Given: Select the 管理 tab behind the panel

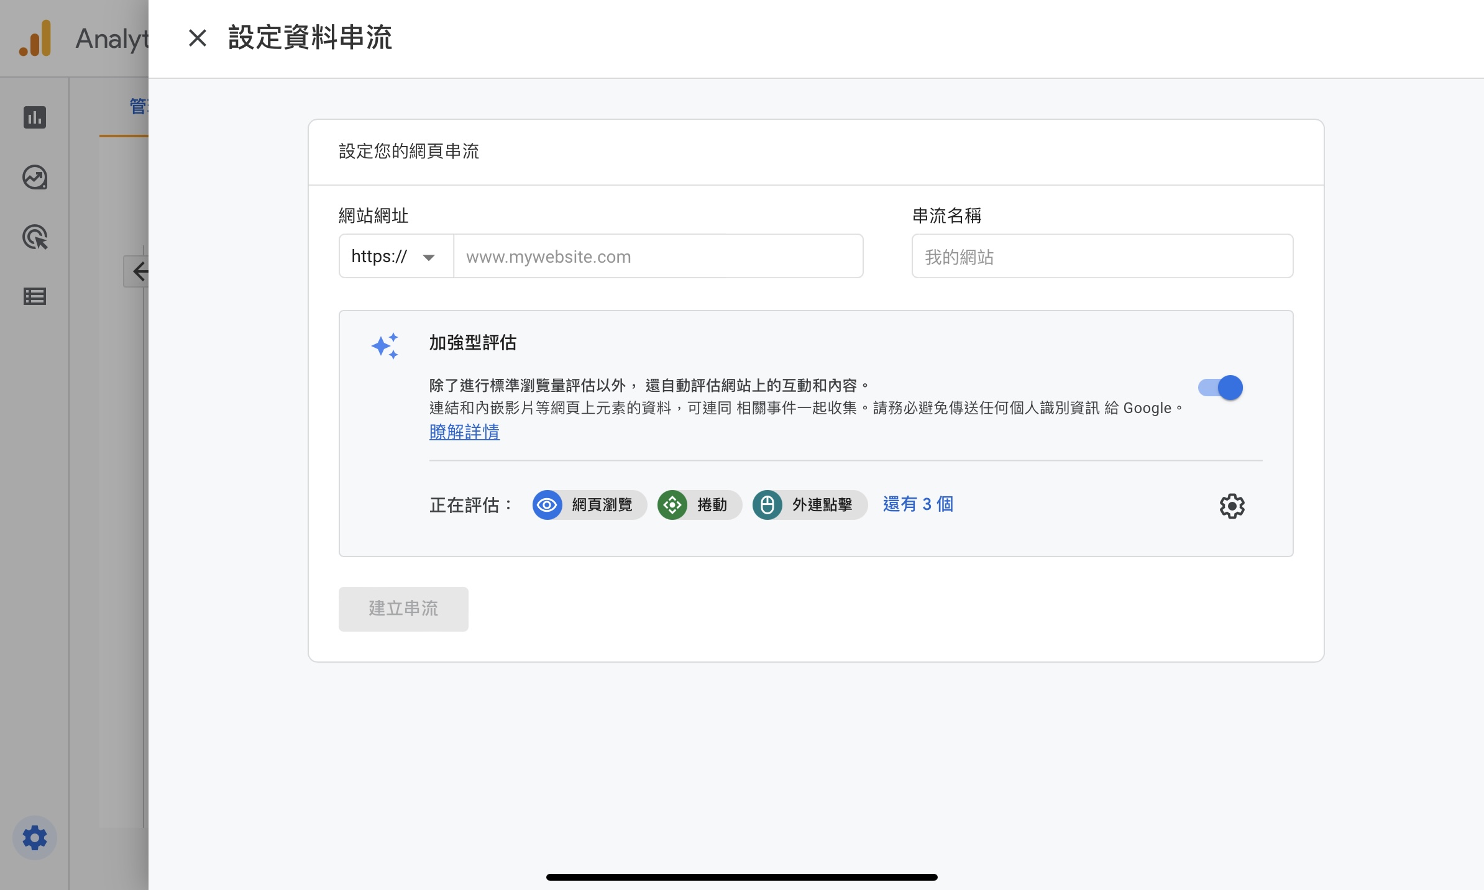Looking at the screenshot, I should (x=138, y=107).
